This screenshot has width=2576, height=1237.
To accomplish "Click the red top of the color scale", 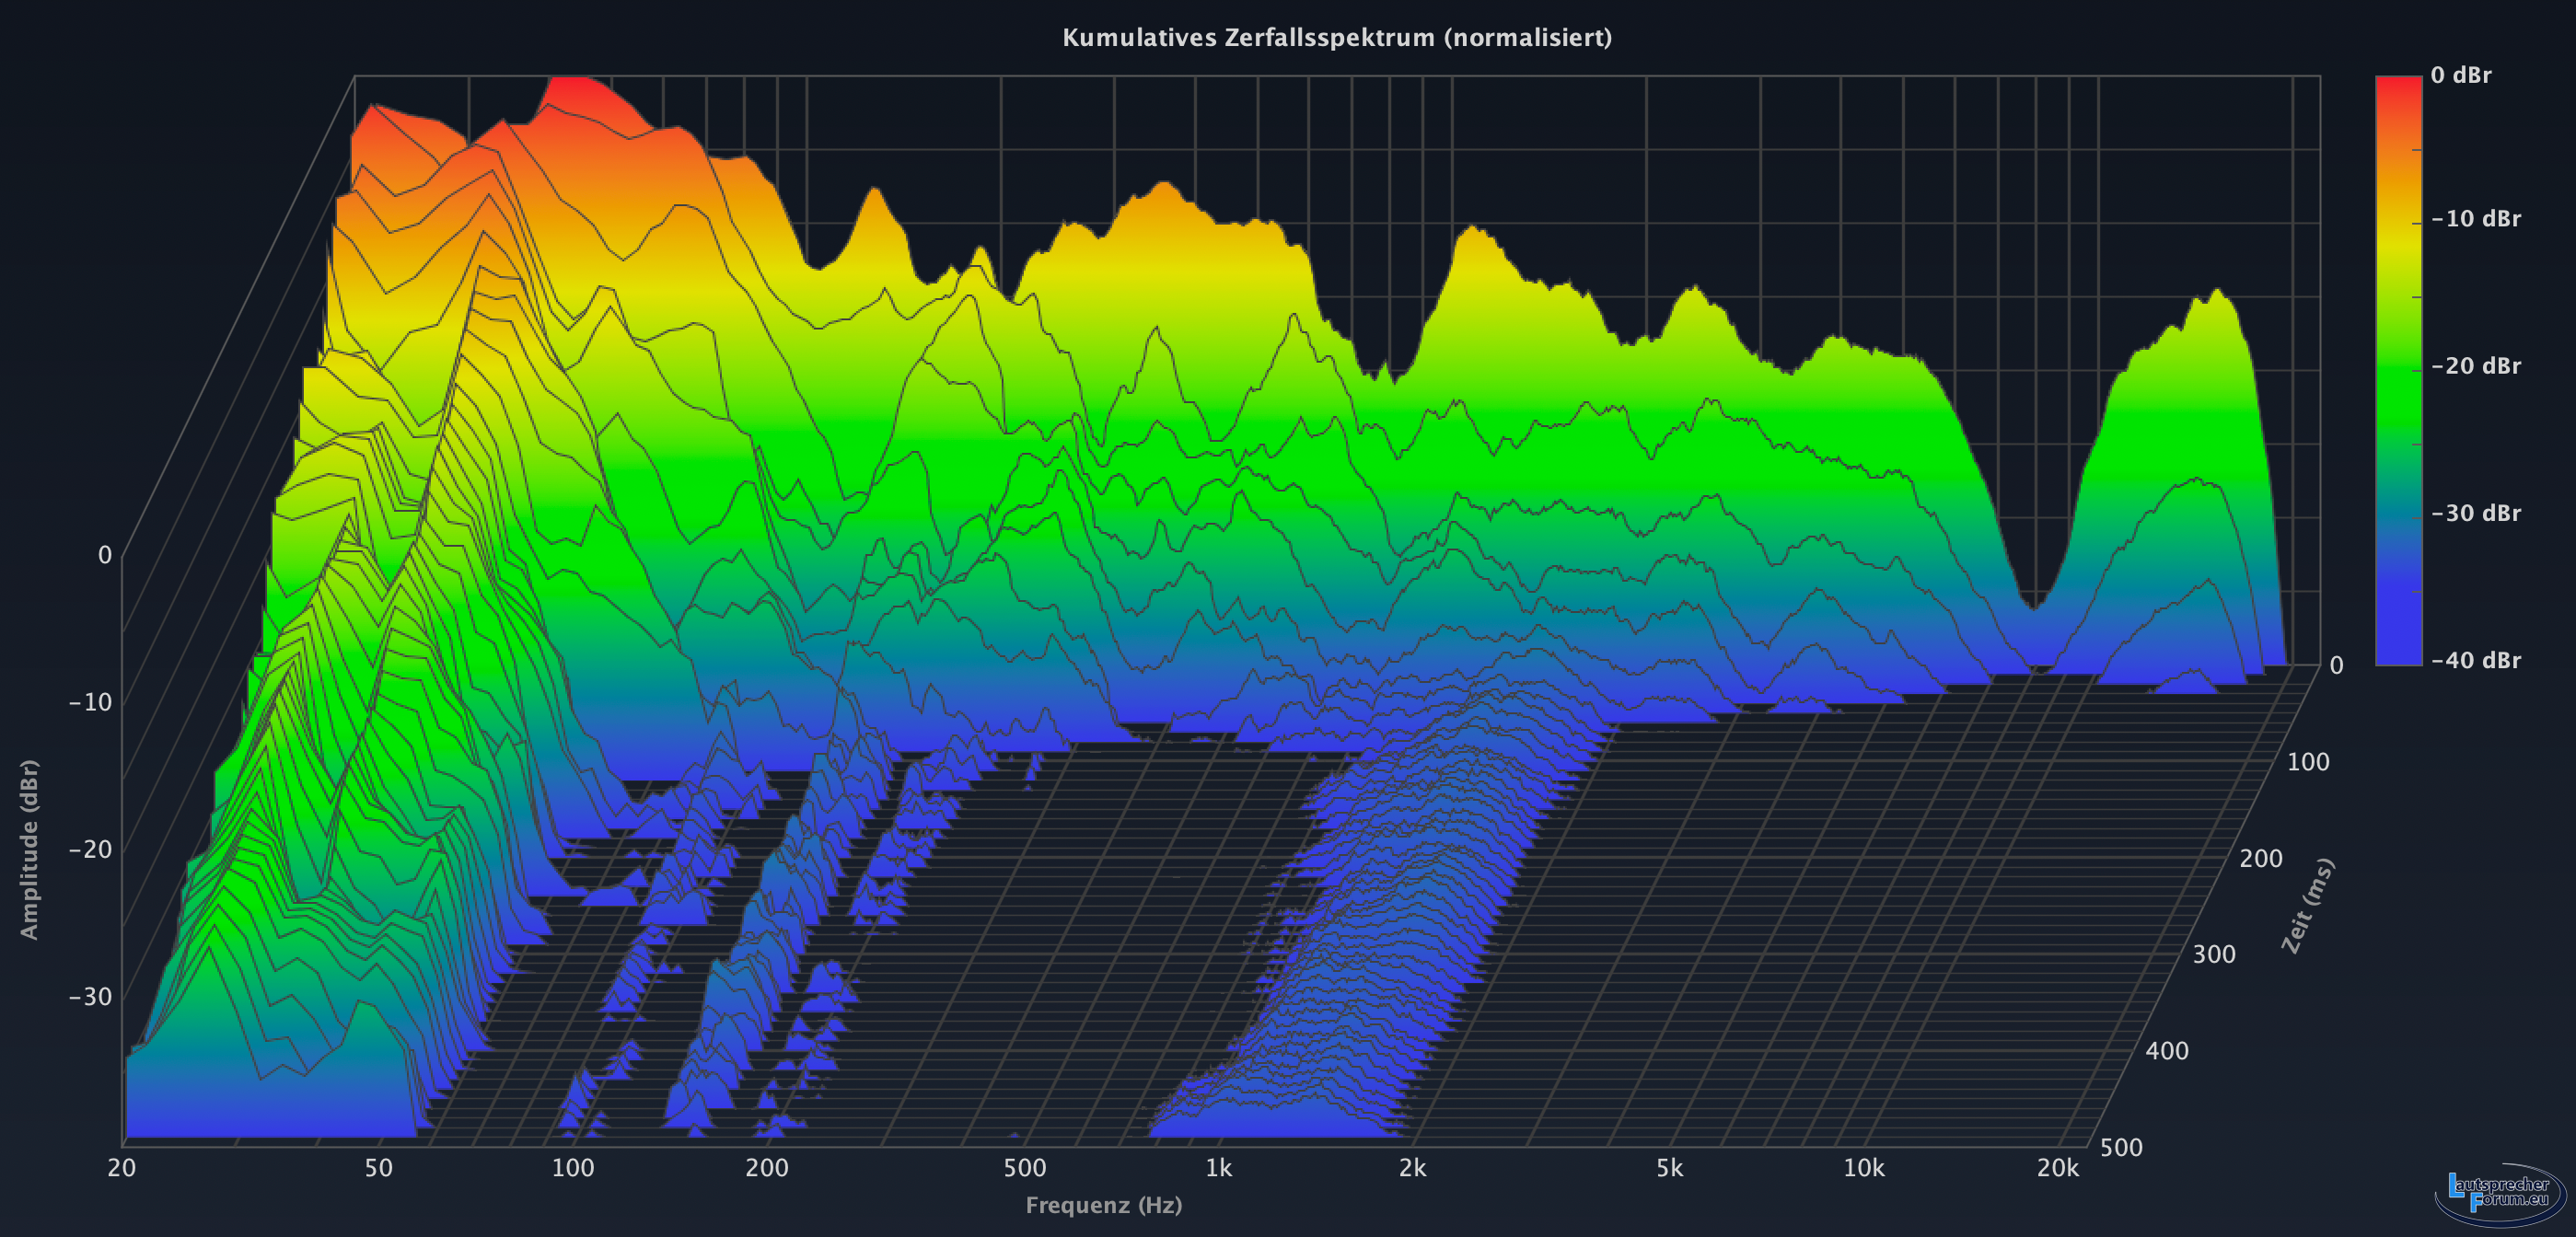I will (2398, 85).
